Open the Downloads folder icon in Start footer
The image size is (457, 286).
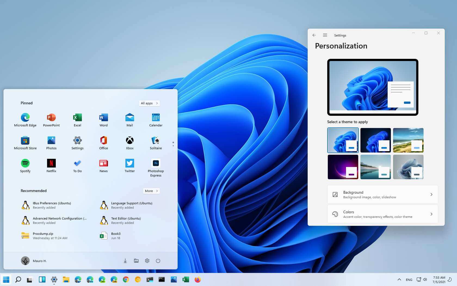coord(125,261)
